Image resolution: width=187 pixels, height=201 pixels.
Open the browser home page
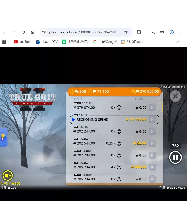(x=33, y=32)
